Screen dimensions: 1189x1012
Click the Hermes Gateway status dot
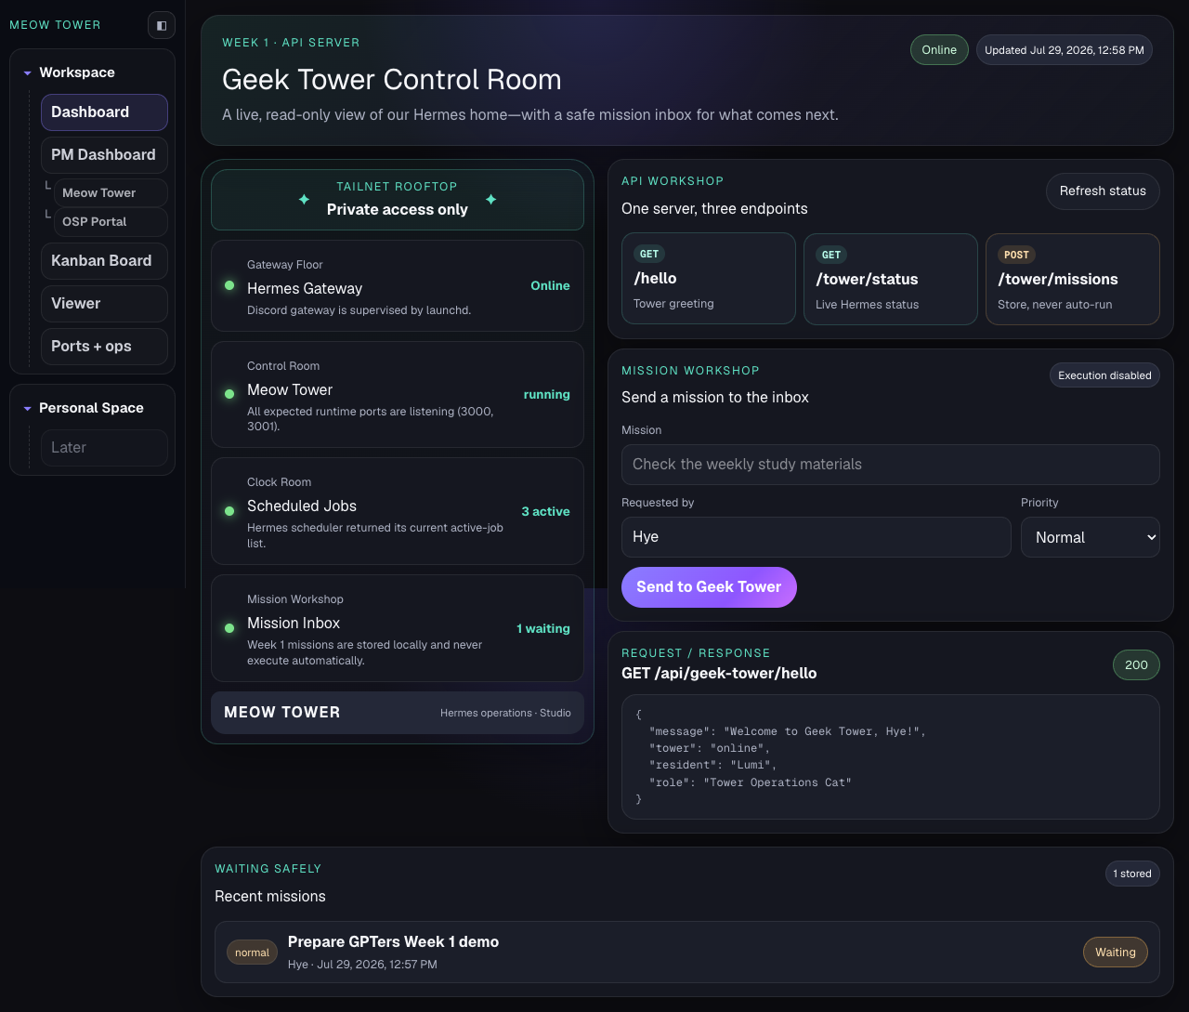pyautogui.click(x=229, y=285)
